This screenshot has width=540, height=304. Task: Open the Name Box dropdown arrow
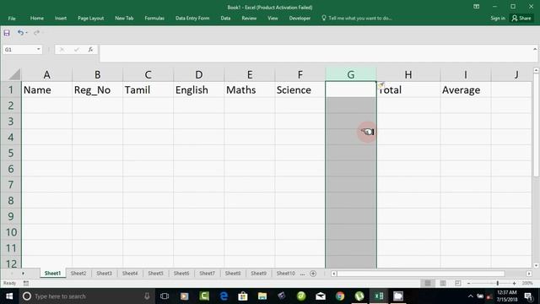tap(39, 49)
